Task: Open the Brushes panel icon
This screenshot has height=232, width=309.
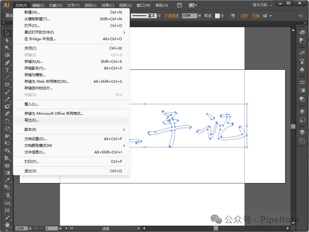Action: [302, 61]
